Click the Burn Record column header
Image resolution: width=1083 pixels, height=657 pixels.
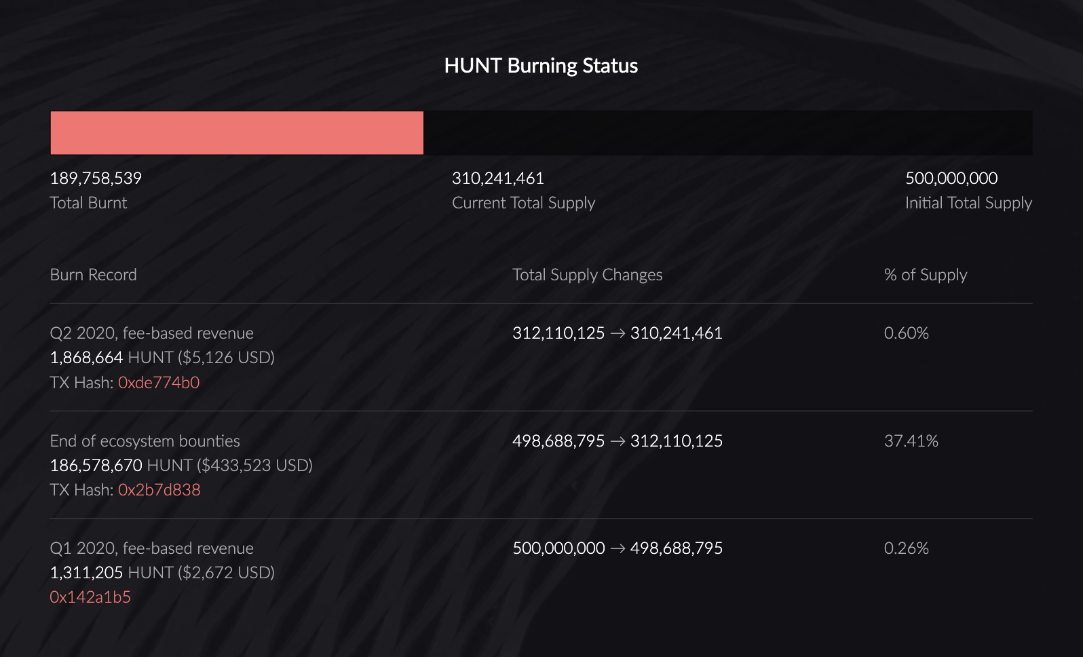pyautogui.click(x=94, y=275)
